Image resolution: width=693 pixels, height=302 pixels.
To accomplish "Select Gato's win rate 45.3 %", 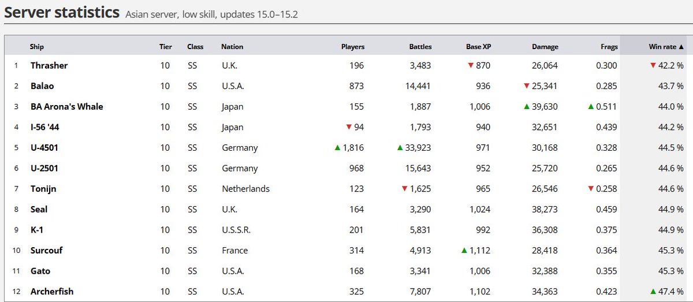I will (671, 271).
